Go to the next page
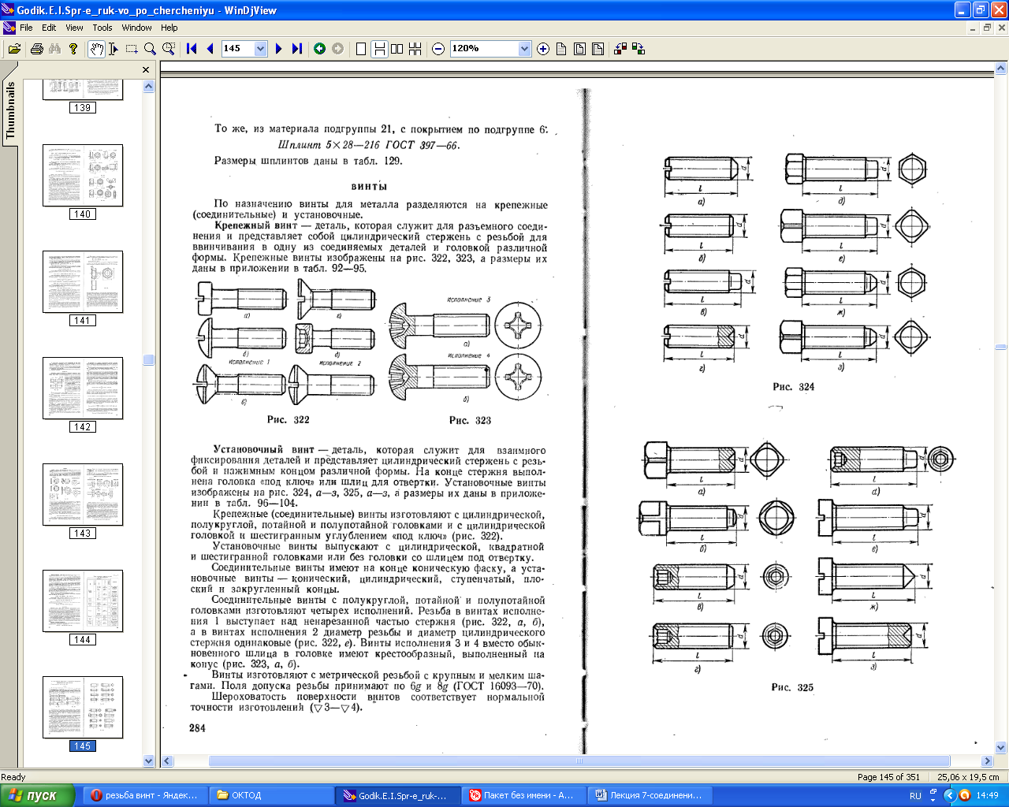 279,49
